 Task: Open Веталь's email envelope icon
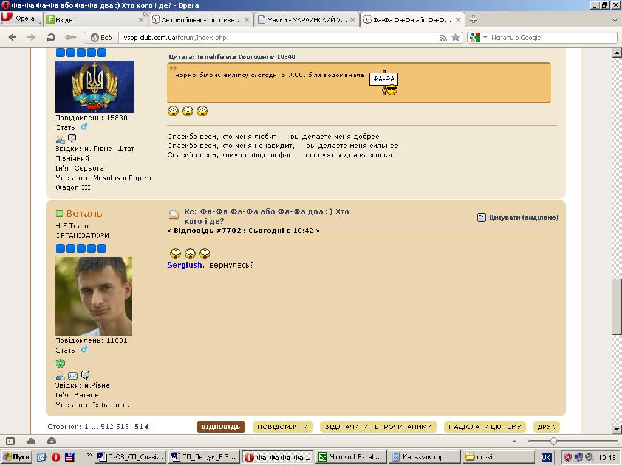[x=73, y=376]
